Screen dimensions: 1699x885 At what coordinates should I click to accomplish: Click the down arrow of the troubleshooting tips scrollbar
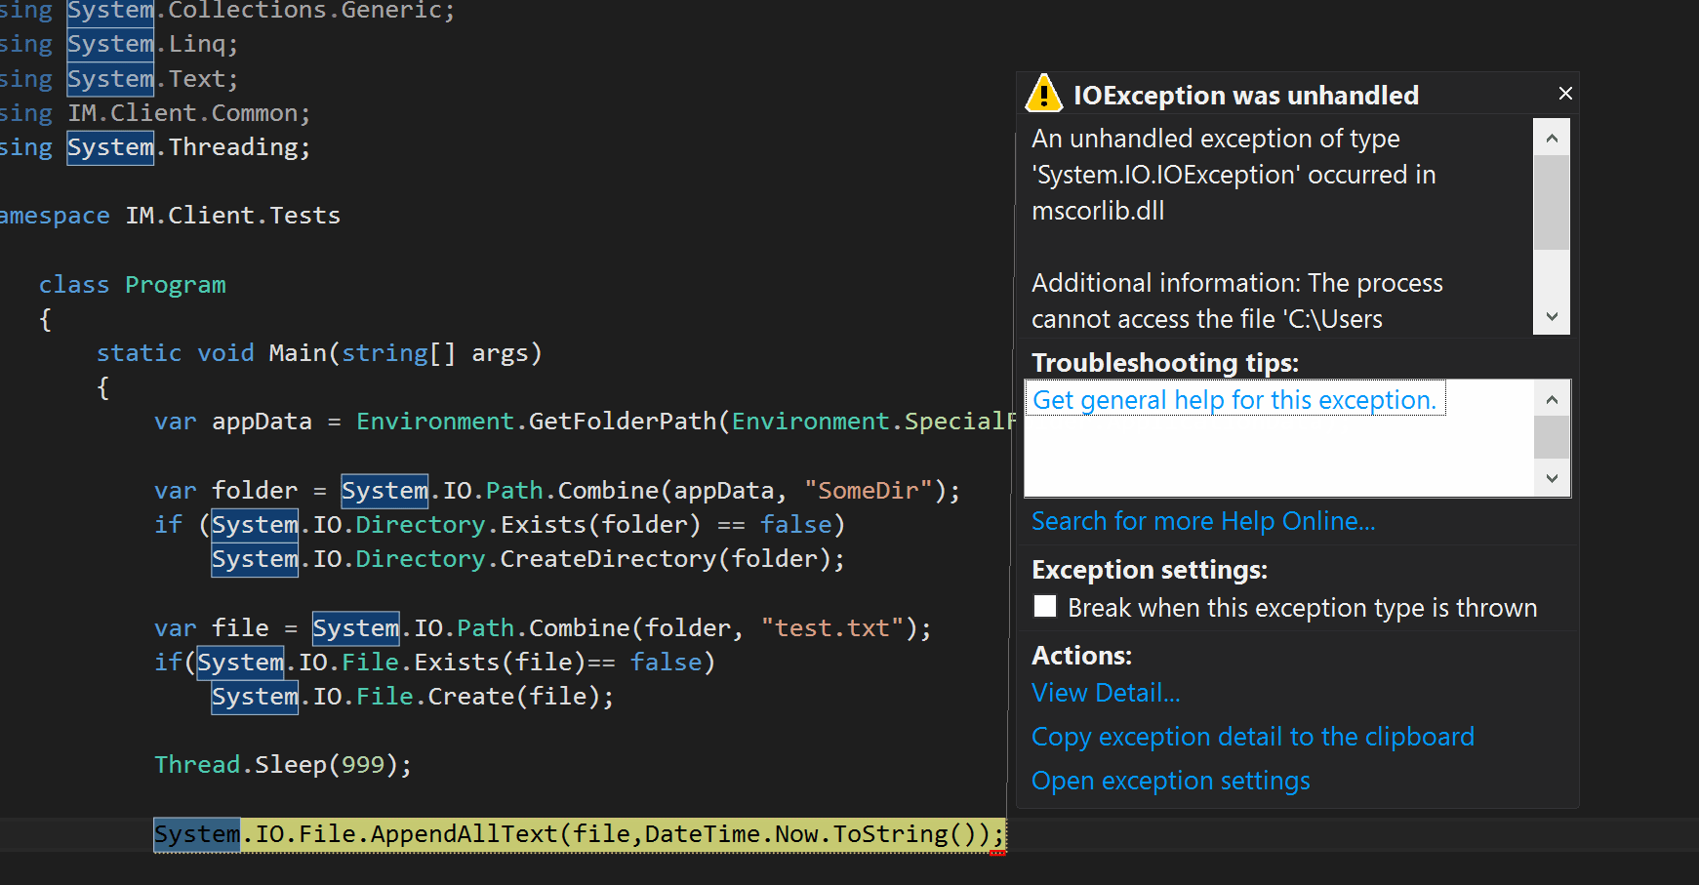1552,478
